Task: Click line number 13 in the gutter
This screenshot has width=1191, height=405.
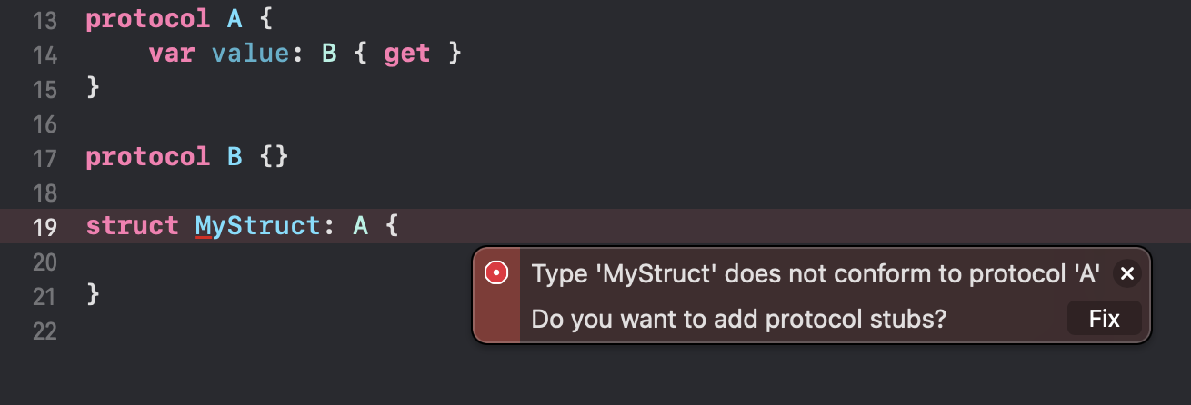Action: pyautogui.click(x=45, y=21)
